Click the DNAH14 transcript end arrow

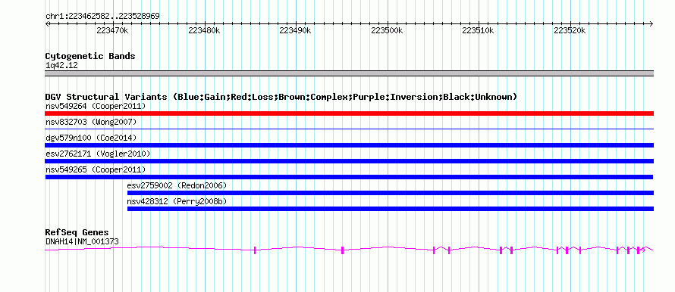click(x=643, y=250)
